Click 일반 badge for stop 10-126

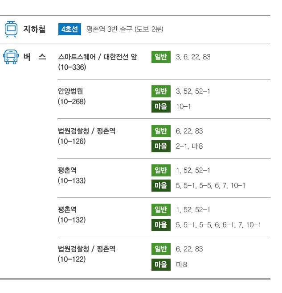[x=161, y=131]
